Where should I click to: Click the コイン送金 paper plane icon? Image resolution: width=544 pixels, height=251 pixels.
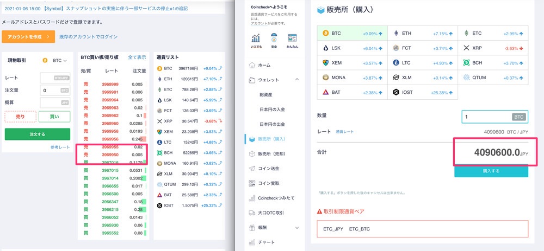pyautogui.click(x=252, y=169)
